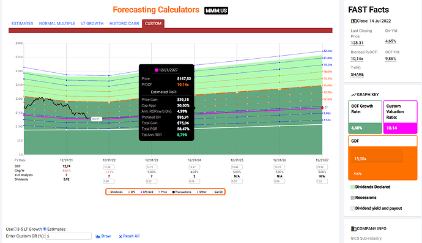Viewport: 422px width, 243px height.
Task: Toggle Cal Qt series in legend
Action: (218, 192)
